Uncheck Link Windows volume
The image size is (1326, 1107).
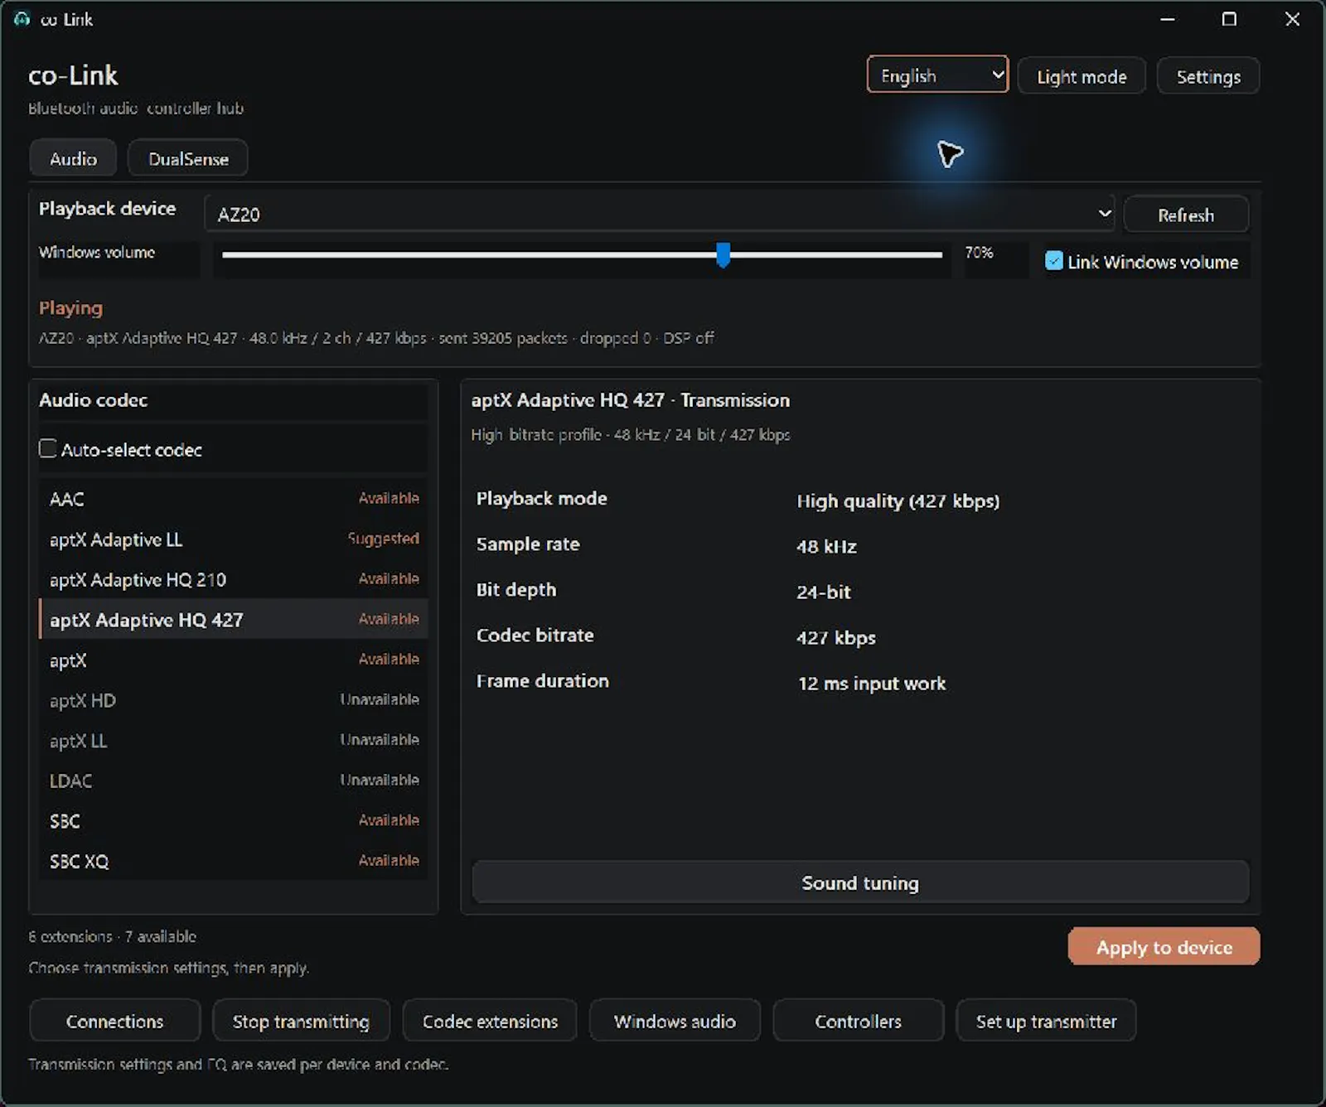(1053, 261)
